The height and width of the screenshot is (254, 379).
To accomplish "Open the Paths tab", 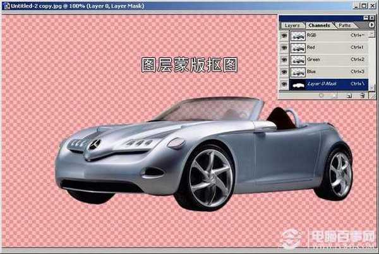I will click(x=344, y=25).
